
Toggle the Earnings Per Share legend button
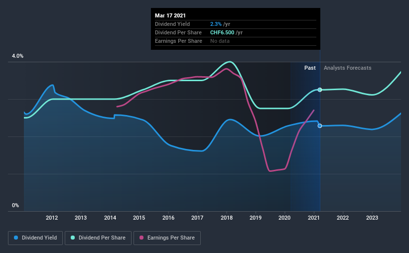167,238
